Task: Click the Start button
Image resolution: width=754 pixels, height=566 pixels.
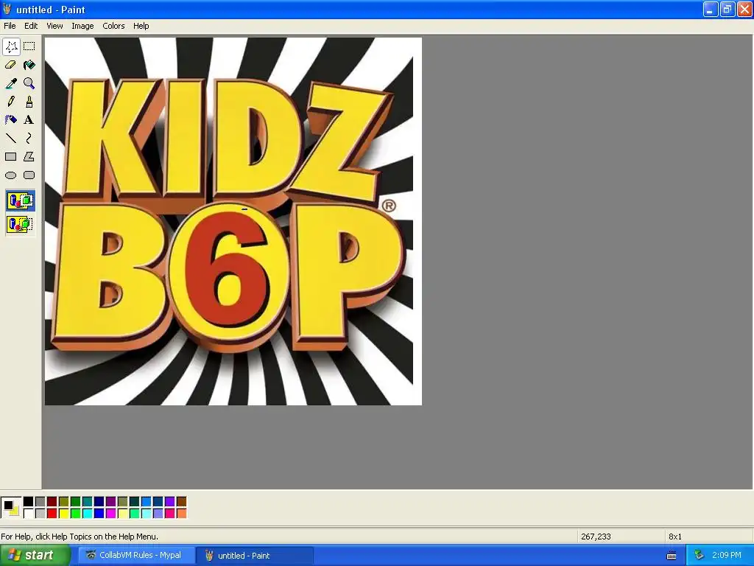Action: pyautogui.click(x=35, y=556)
